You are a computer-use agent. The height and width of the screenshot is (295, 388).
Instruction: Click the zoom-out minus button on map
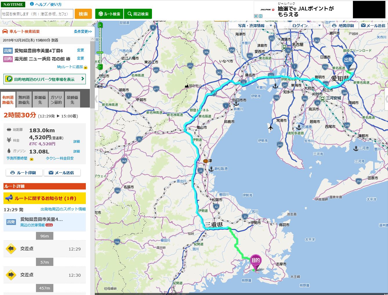coord(100,67)
